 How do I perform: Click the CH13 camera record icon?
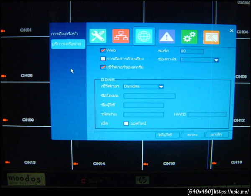tap(7, 162)
